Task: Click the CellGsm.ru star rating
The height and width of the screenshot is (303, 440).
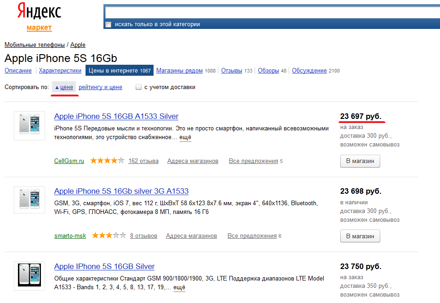Action: [107, 161]
